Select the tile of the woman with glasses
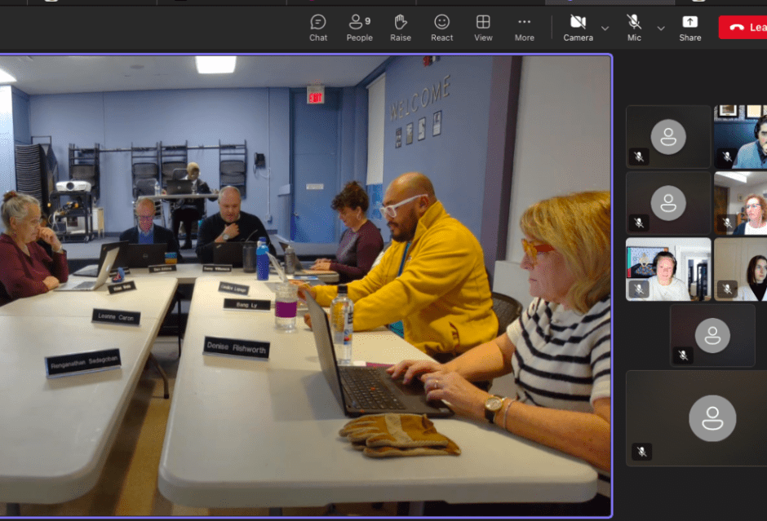This screenshot has height=521, width=767. tap(743, 204)
